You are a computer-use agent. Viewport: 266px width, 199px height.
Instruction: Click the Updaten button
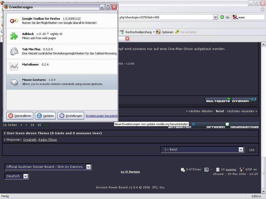point(45,116)
